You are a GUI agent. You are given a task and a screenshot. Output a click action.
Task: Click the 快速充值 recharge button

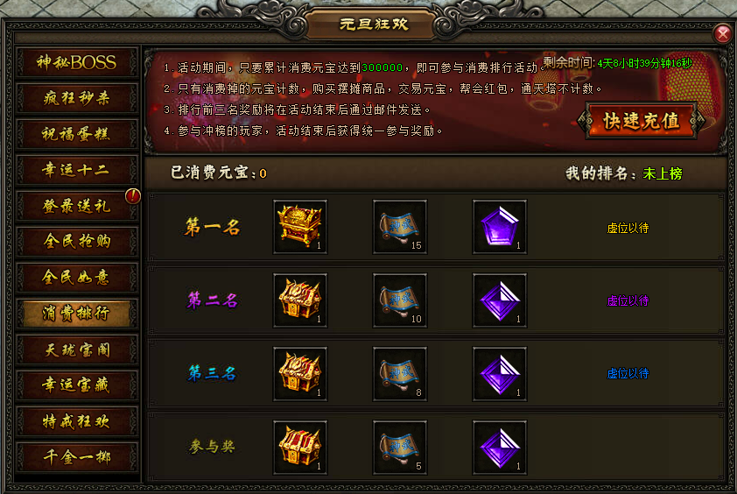coord(641,121)
